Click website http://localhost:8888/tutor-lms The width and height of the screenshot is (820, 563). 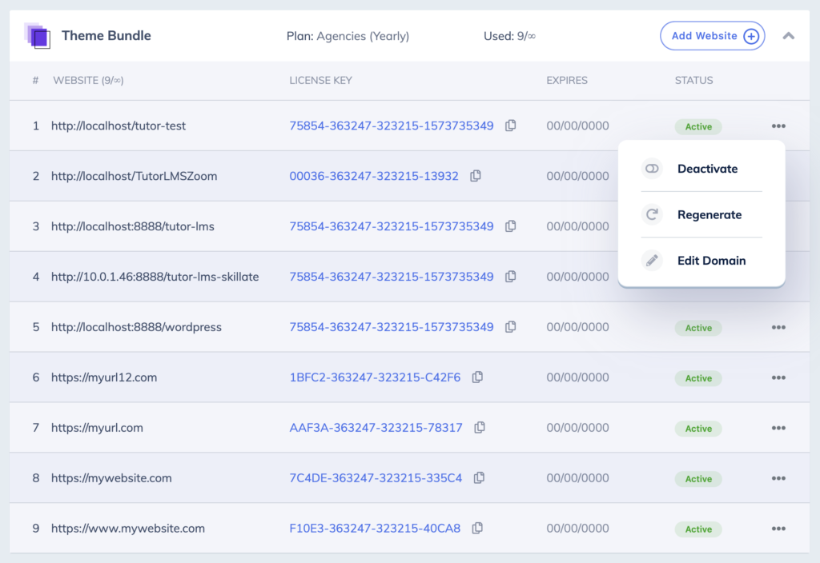pos(132,226)
